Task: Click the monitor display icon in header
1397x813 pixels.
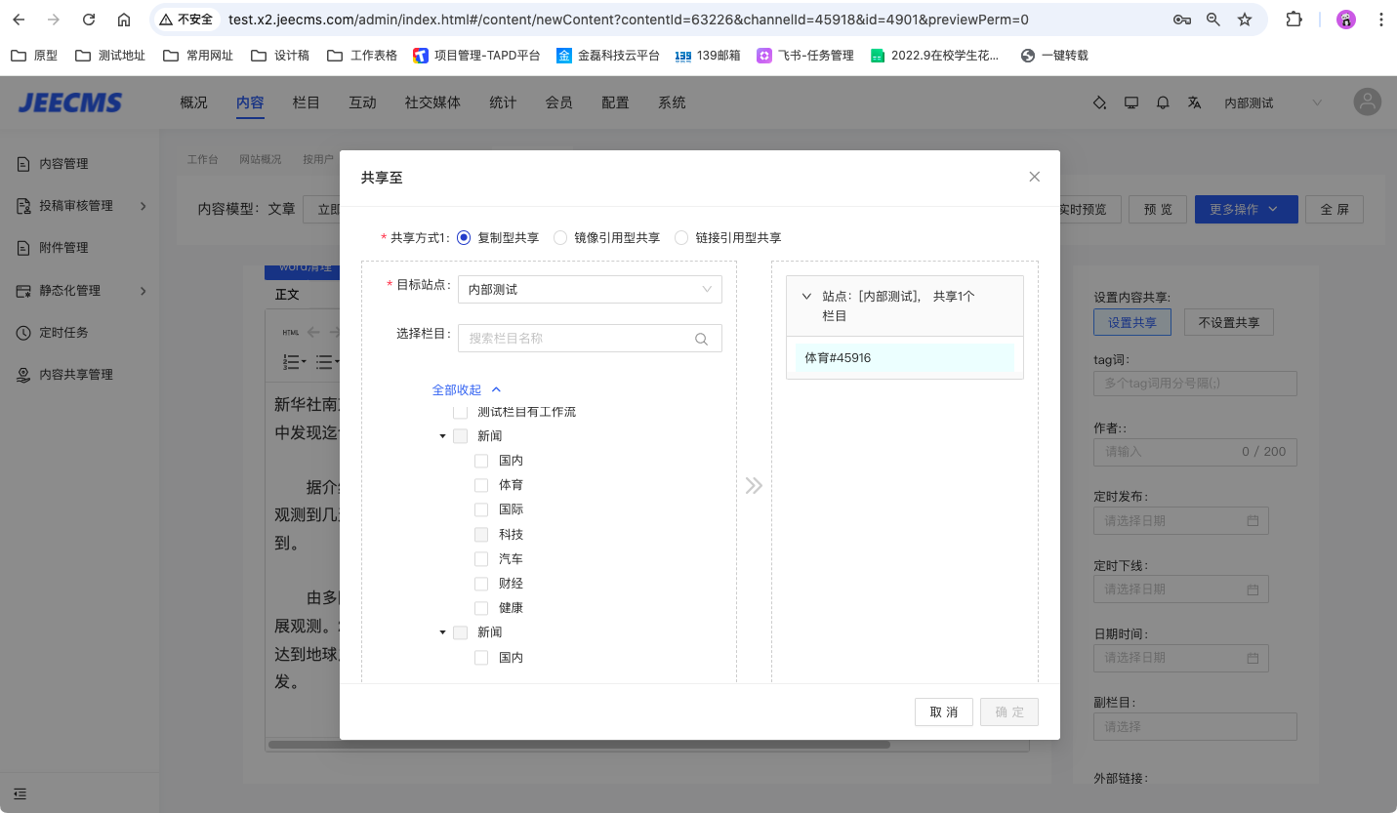Action: [1131, 102]
